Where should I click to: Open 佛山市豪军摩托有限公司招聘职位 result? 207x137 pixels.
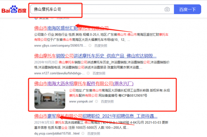pos(96,116)
